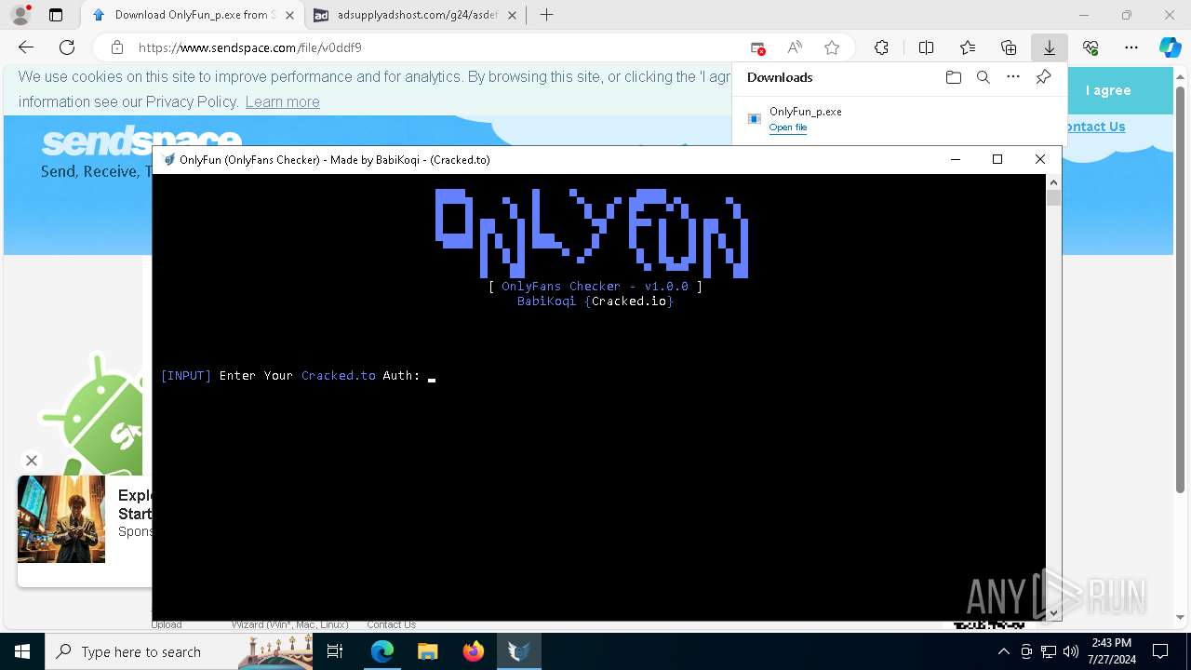Toggle the Downloads toolbar button
Image resolution: width=1191 pixels, height=670 pixels.
(x=1049, y=47)
